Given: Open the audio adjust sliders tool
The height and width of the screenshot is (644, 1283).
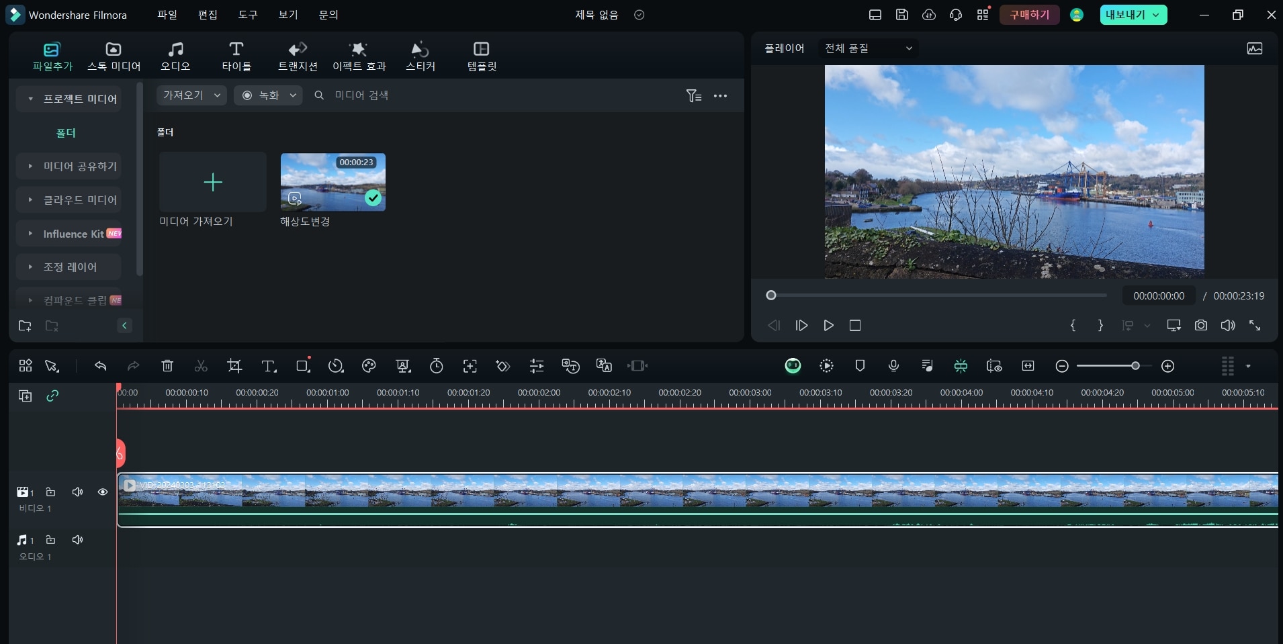Looking at the screenshot, I should point(537,366).
